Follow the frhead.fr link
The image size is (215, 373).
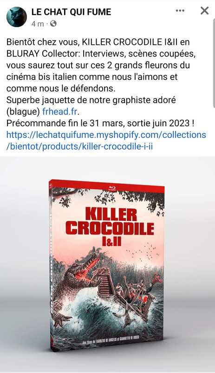[x=60, y=111]
